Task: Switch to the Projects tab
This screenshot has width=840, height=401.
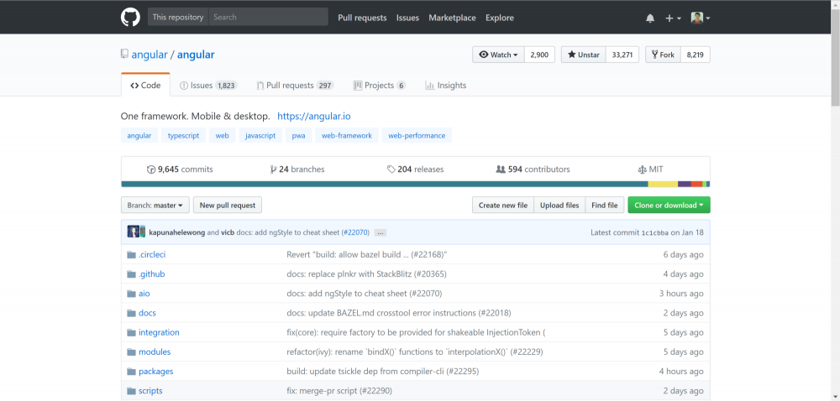Action: click(x=380, y=86)
